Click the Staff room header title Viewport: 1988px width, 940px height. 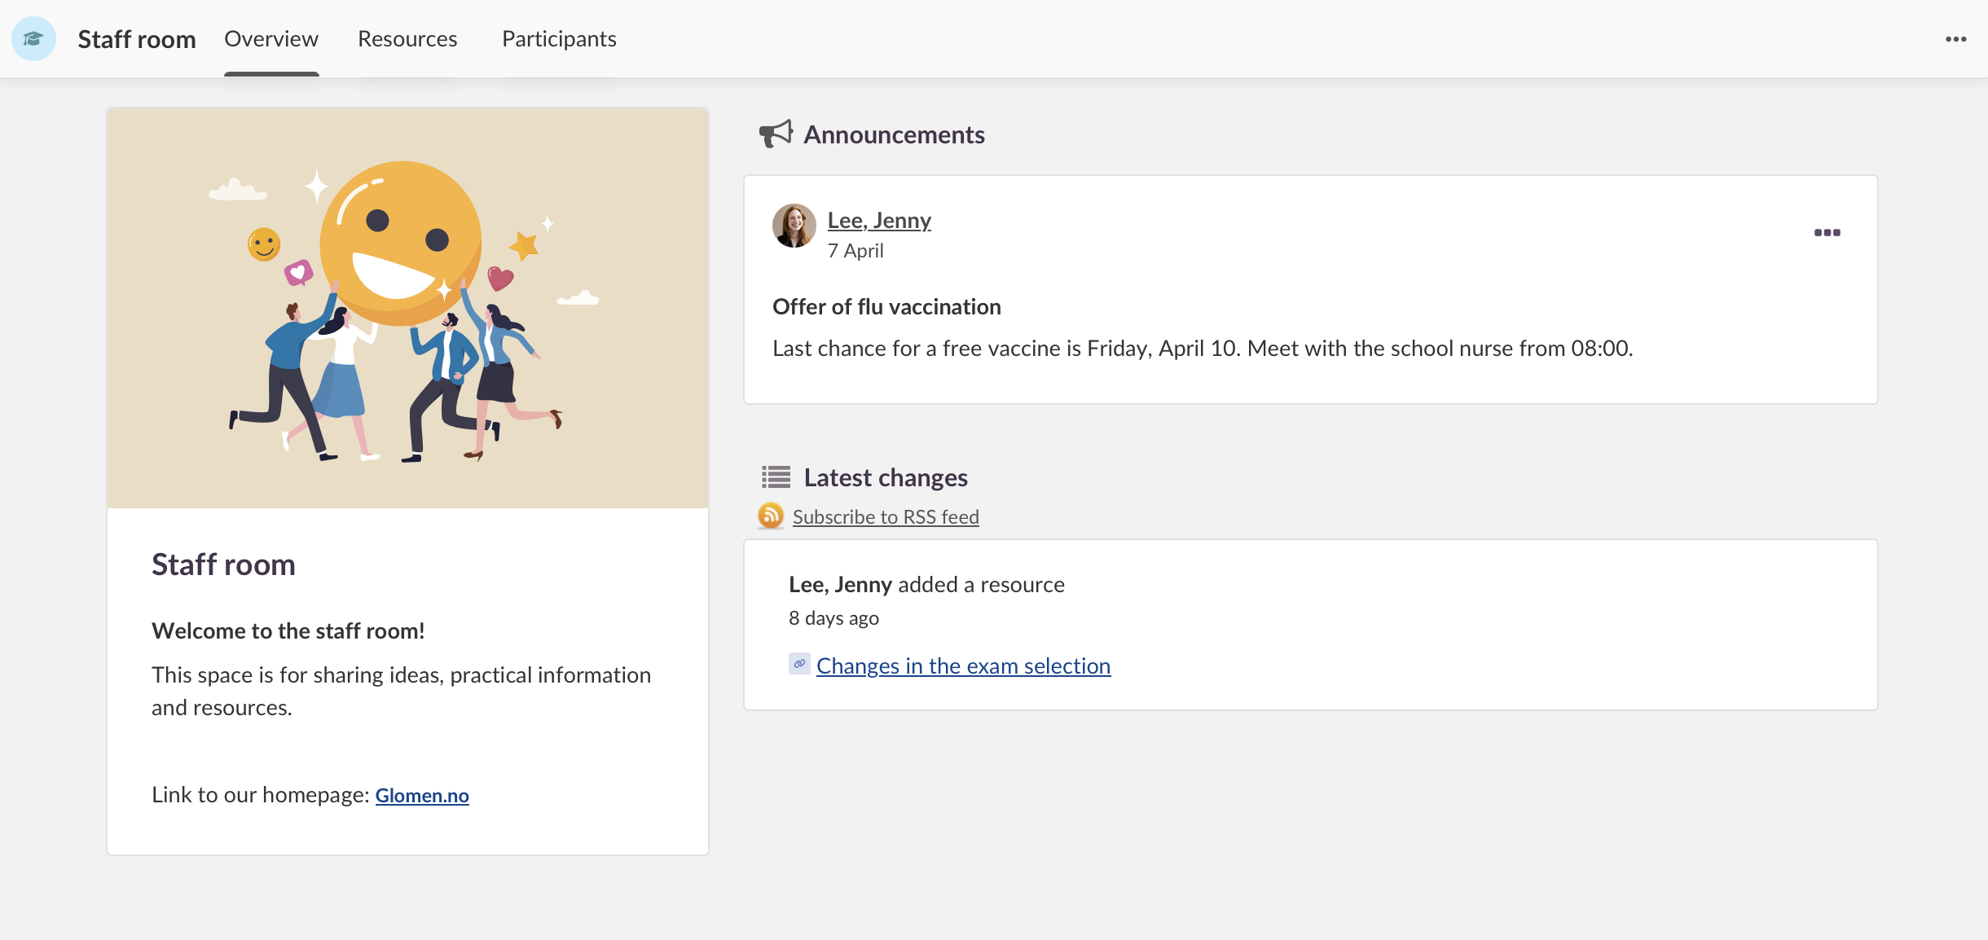(x=137, y=39)
